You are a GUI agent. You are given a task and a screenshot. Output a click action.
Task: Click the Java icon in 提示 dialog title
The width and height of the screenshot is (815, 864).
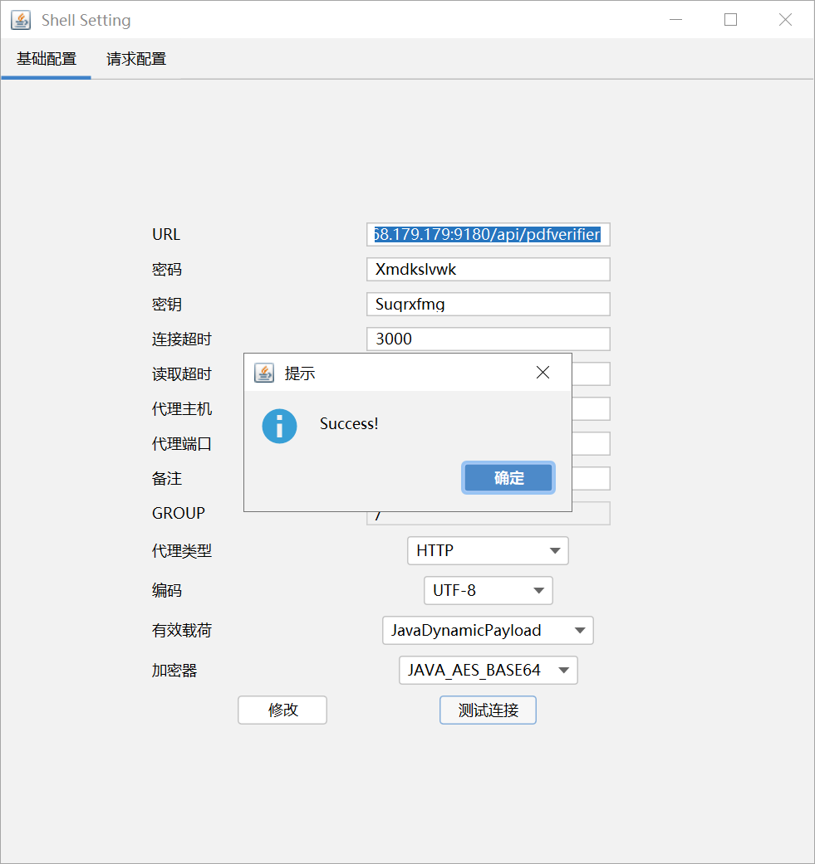point(264,373)
